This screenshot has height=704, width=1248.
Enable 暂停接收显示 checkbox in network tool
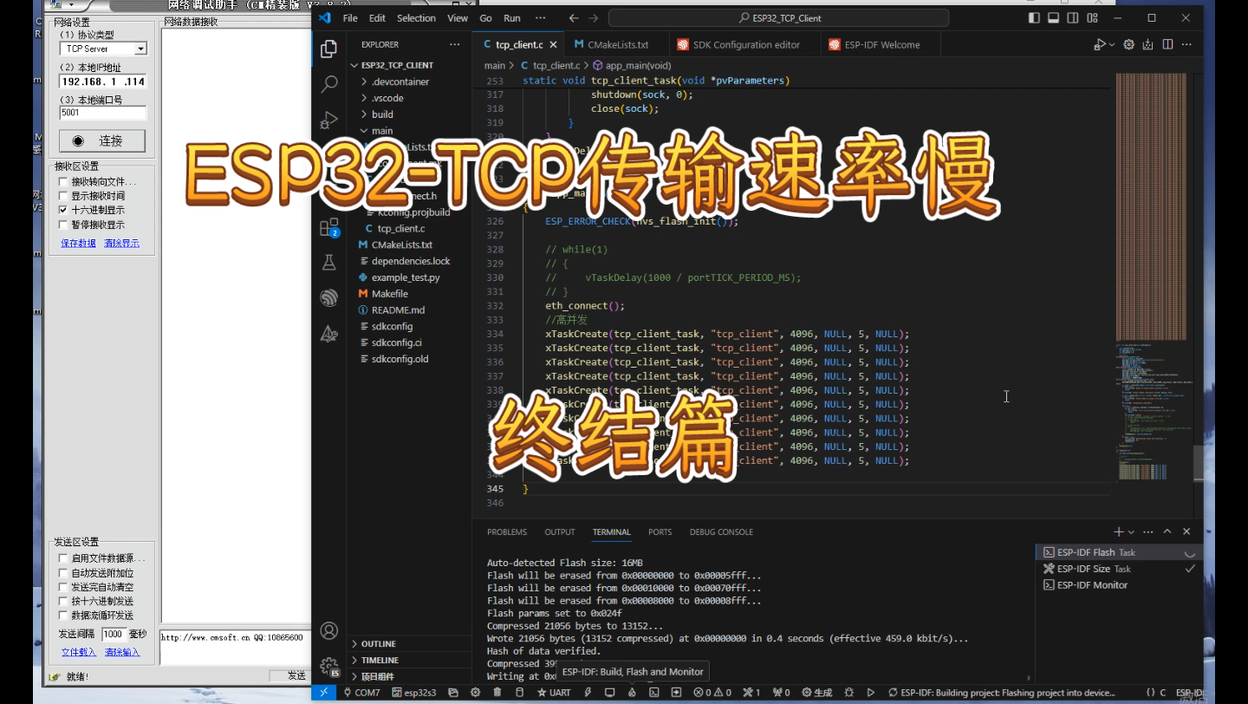tap(62, 225)
